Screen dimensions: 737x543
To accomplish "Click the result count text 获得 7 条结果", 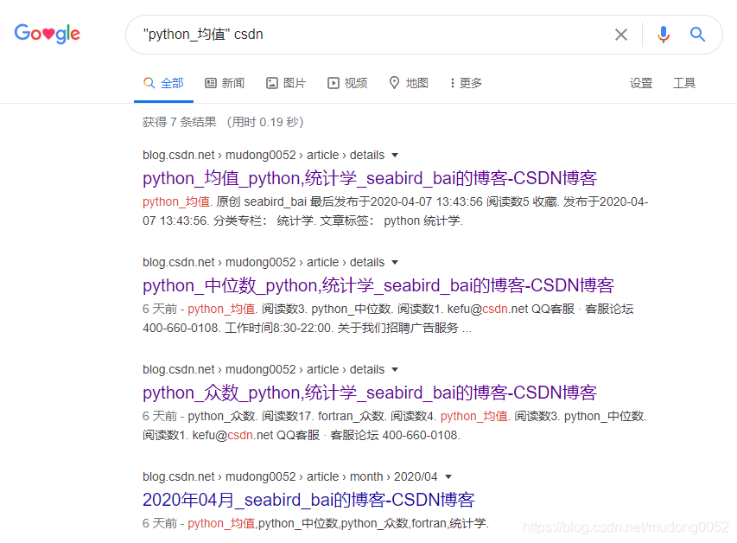I will (179, 122).
